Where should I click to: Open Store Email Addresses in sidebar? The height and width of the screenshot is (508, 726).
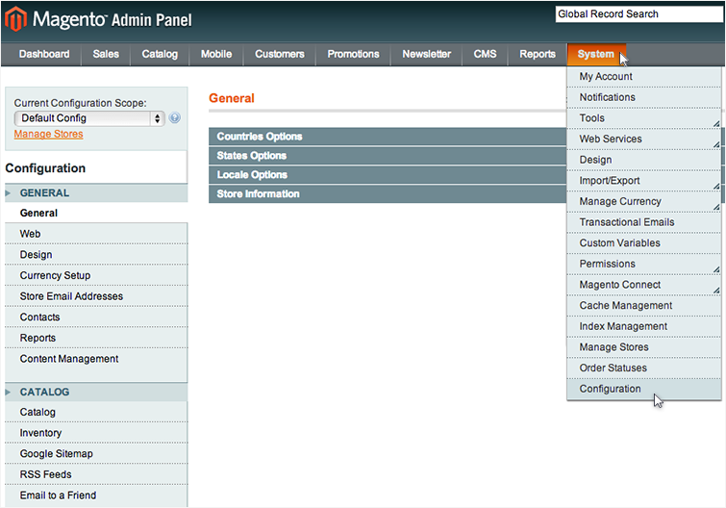tap(96, 296)
